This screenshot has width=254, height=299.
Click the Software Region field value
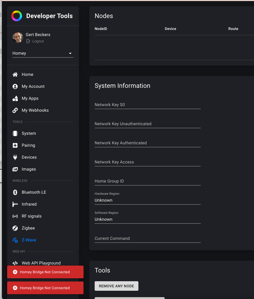(103, 219)
